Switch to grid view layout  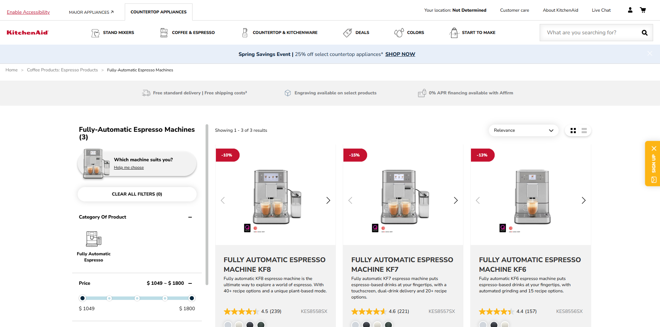[x=573, y=130]
